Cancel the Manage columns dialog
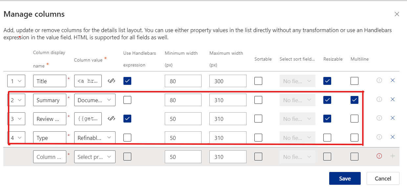The height and width of the screenshot is (190, 407). (x=383, y=178)
